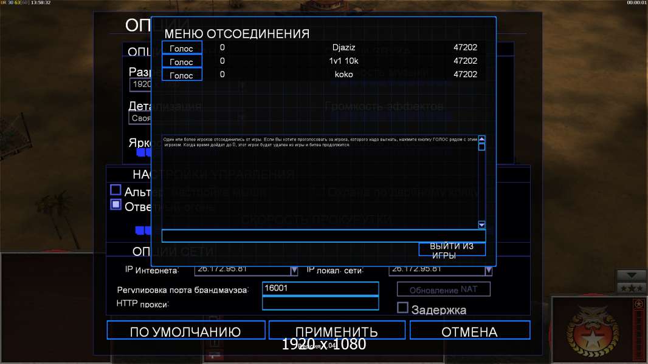This screenshot has height=364, width=648.
Task: Click the Обновление NAT button
Action: coord(443,289)
